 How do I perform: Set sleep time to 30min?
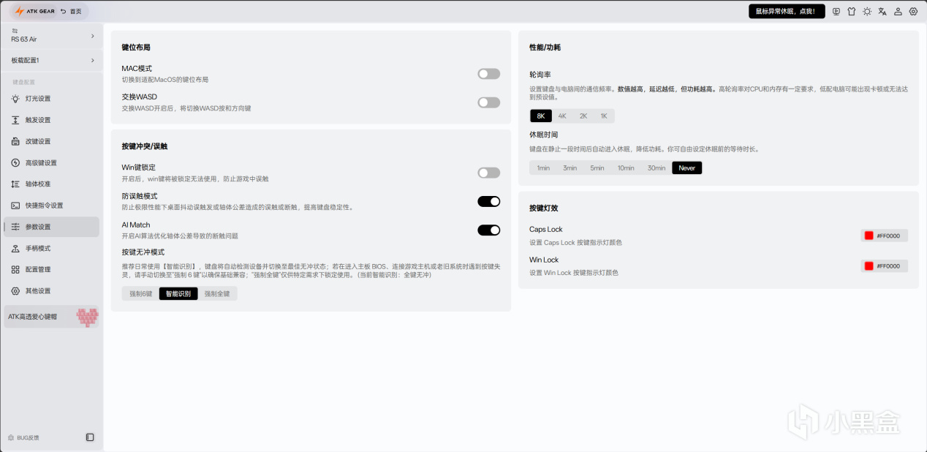click(657, 168)
